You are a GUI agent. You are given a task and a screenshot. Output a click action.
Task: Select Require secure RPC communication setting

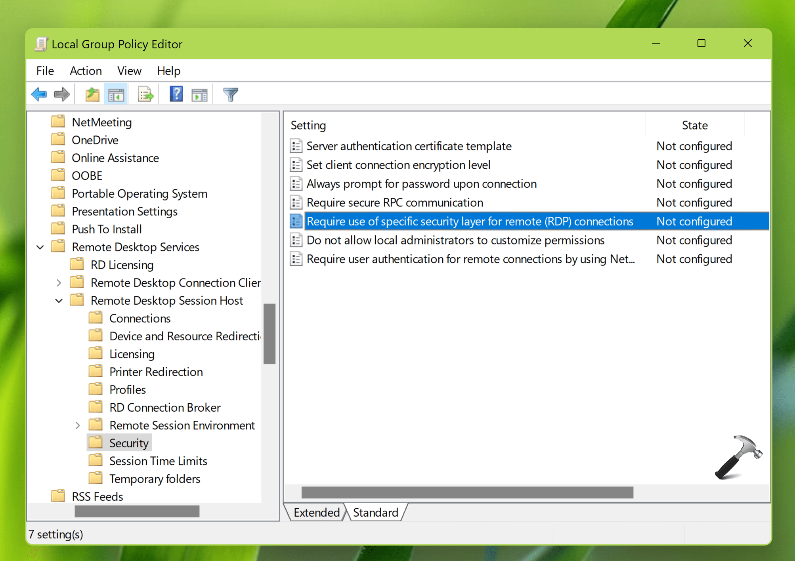tap(395, 203)
